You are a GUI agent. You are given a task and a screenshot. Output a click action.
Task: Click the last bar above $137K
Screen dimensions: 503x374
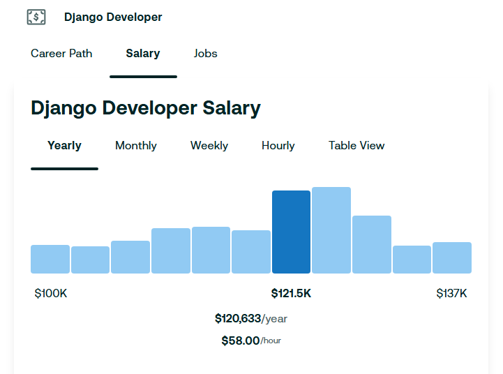[452, 258]
